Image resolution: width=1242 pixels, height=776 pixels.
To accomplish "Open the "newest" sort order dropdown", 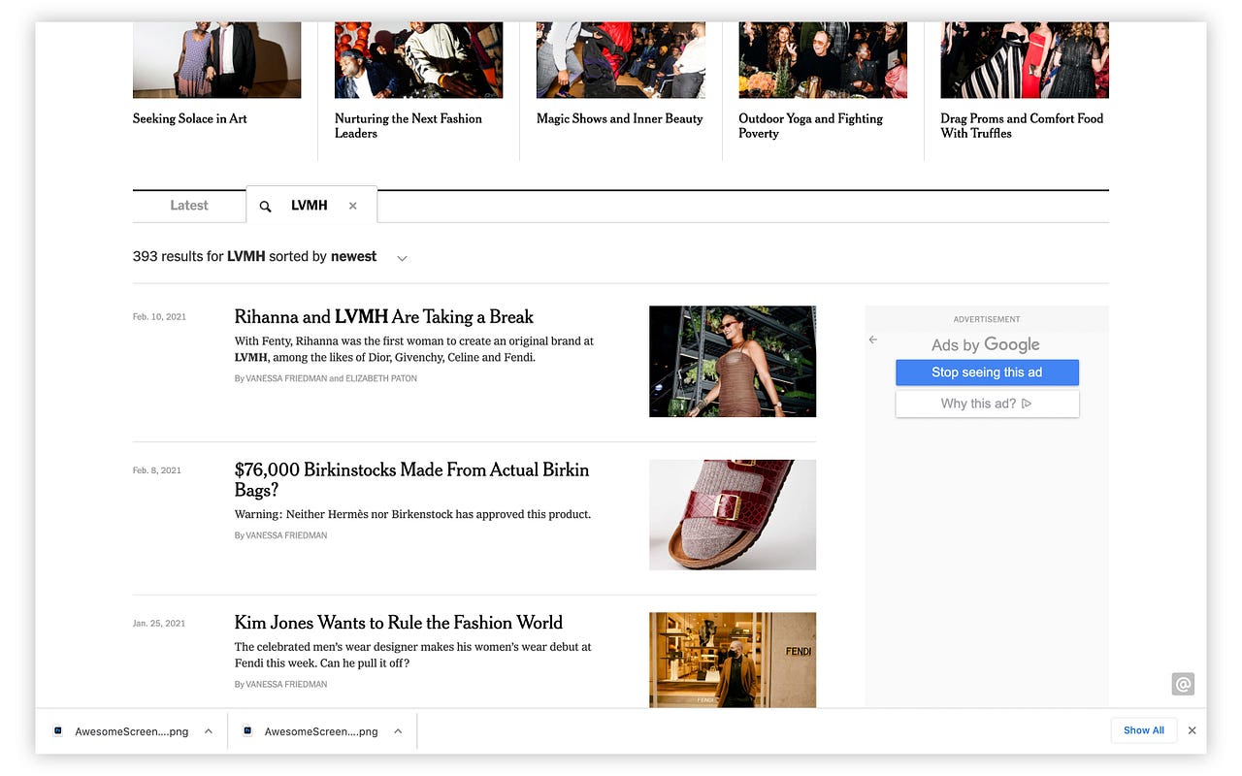I will (x=401, y=257).
